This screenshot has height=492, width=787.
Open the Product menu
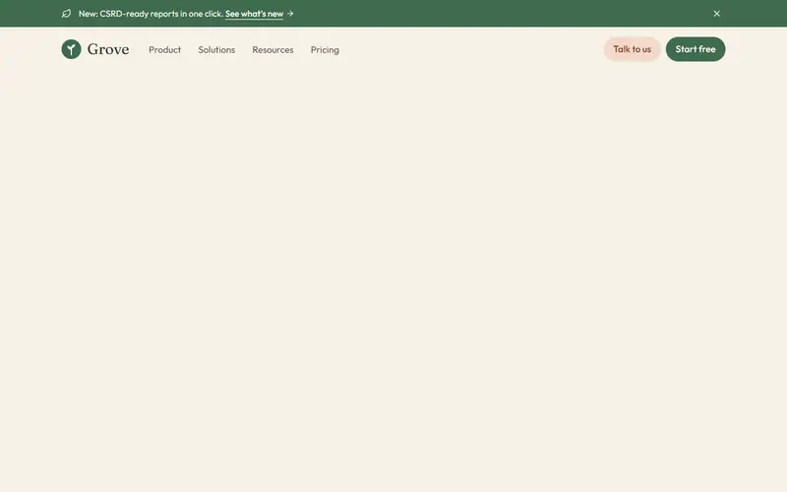[164, 50]
